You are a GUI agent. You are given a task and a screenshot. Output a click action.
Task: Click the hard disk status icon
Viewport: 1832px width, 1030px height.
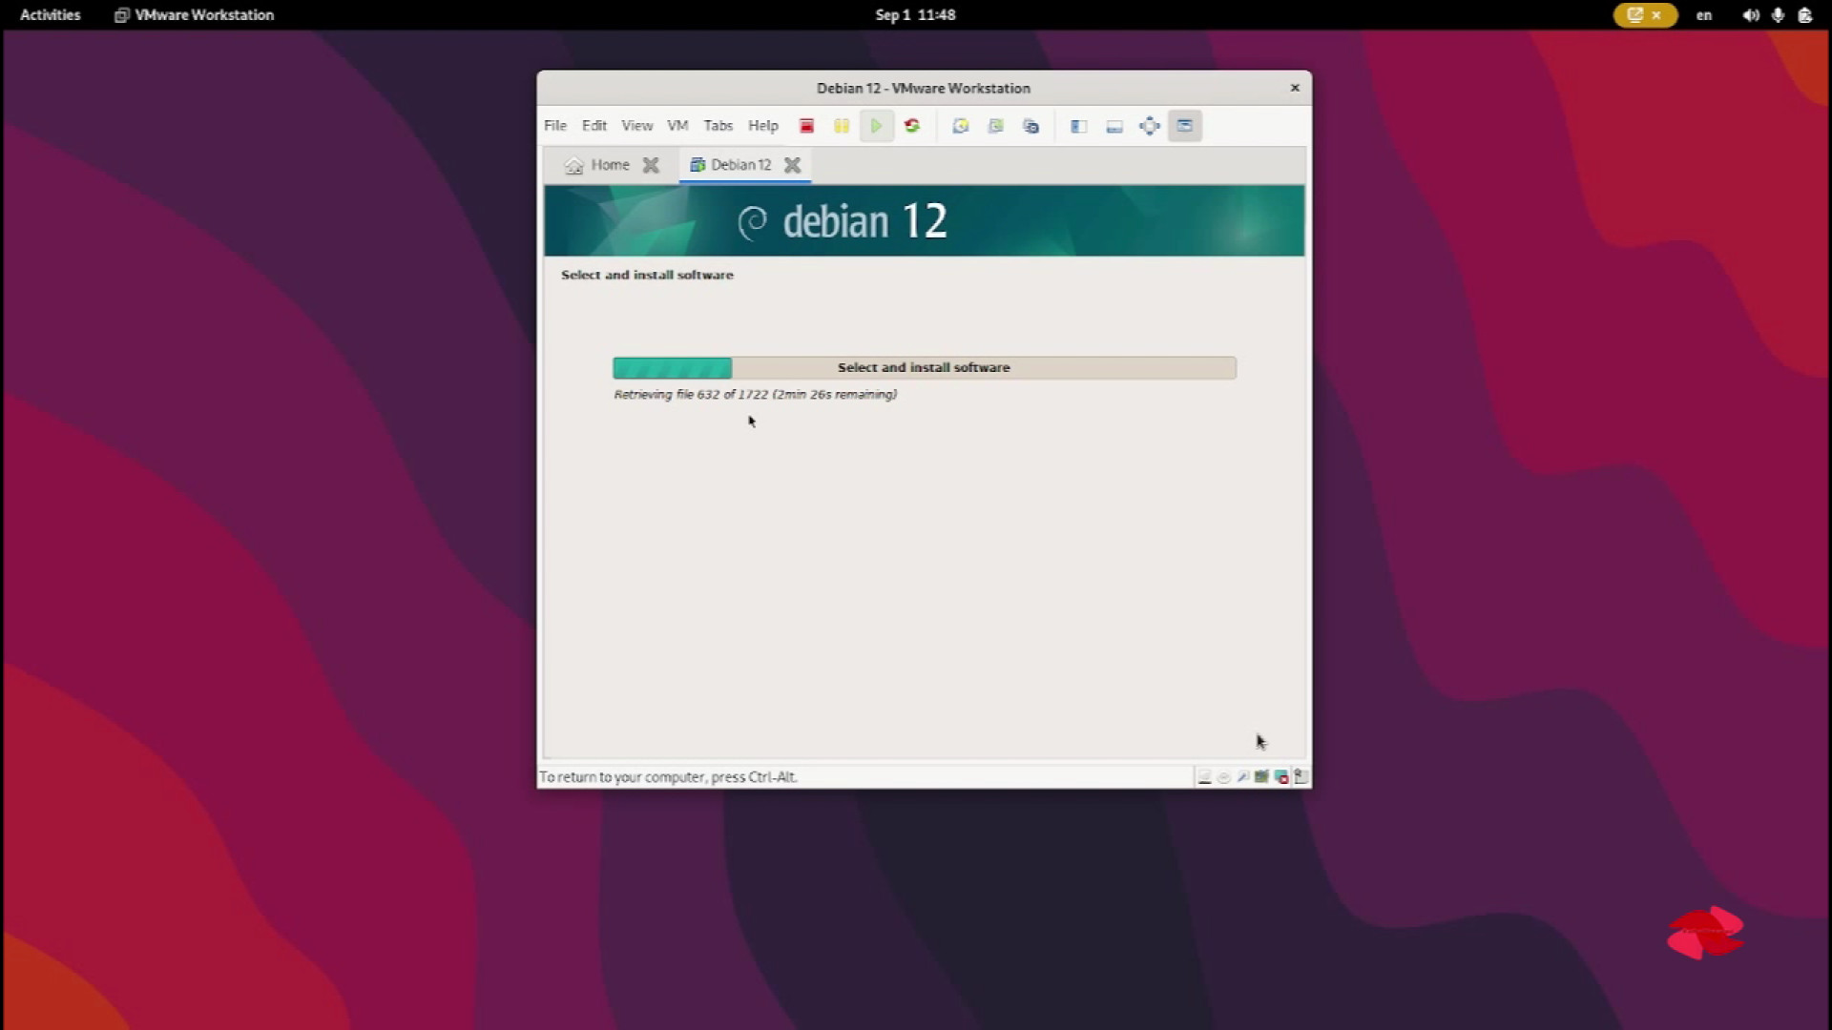(x=1204, y=777)
